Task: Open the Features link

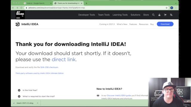Action: click(x=133, y=24)
